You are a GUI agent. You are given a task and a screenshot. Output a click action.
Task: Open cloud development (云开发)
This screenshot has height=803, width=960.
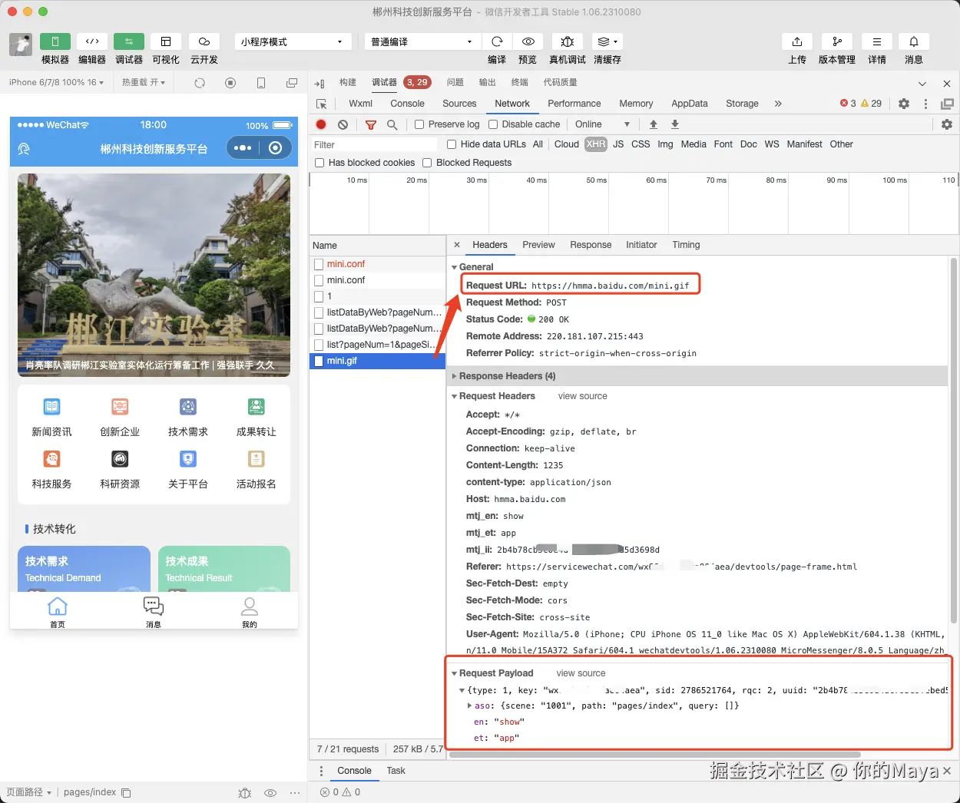coord(204,41)
